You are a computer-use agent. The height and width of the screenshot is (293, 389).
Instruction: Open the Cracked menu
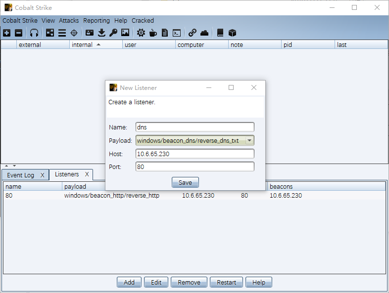pyautogui.click(x=143, y=21)
